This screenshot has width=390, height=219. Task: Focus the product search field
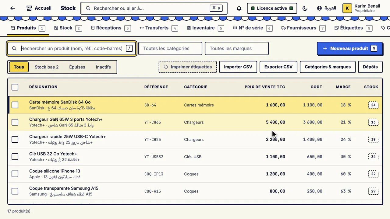pyautogui.click(x=72, y=48)
